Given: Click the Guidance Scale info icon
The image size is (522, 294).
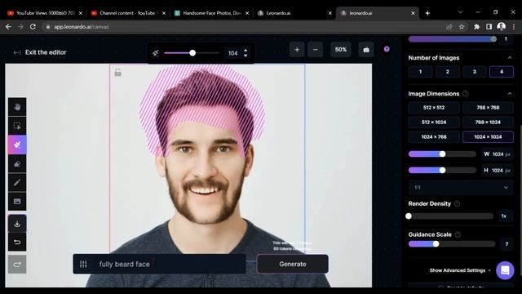Looking at the screenshot, I should 458,234.
